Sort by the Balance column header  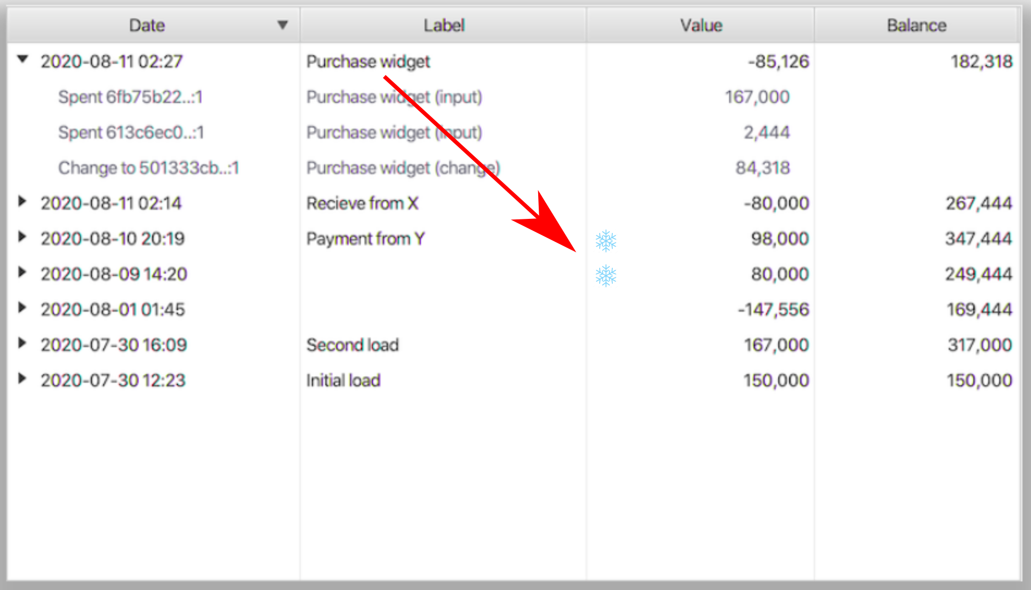point(916,25)
